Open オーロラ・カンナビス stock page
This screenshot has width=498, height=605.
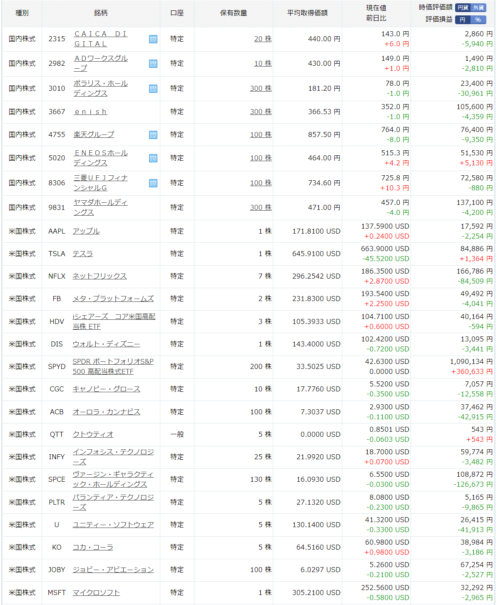(x=107, y=412)
